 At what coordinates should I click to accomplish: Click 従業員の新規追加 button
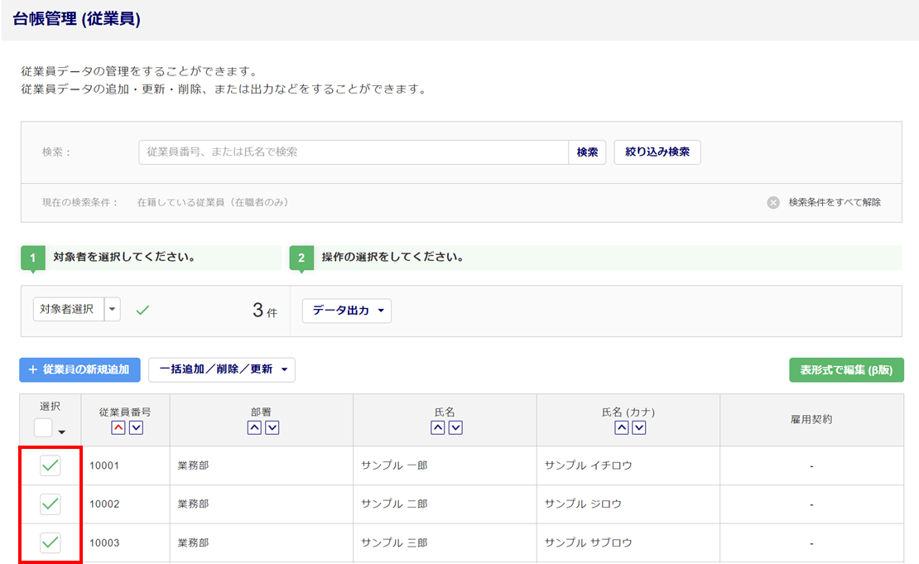pyautogui.click(x=79, y=370)
